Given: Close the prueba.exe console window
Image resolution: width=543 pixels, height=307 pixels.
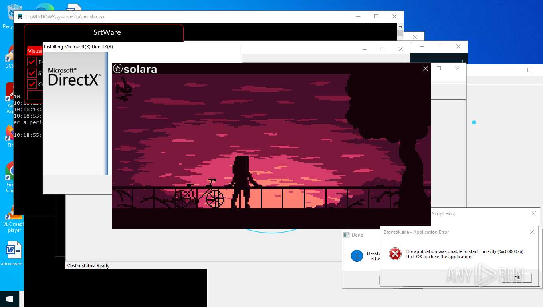Looking at the screenshot, I should tap(394, 16).
